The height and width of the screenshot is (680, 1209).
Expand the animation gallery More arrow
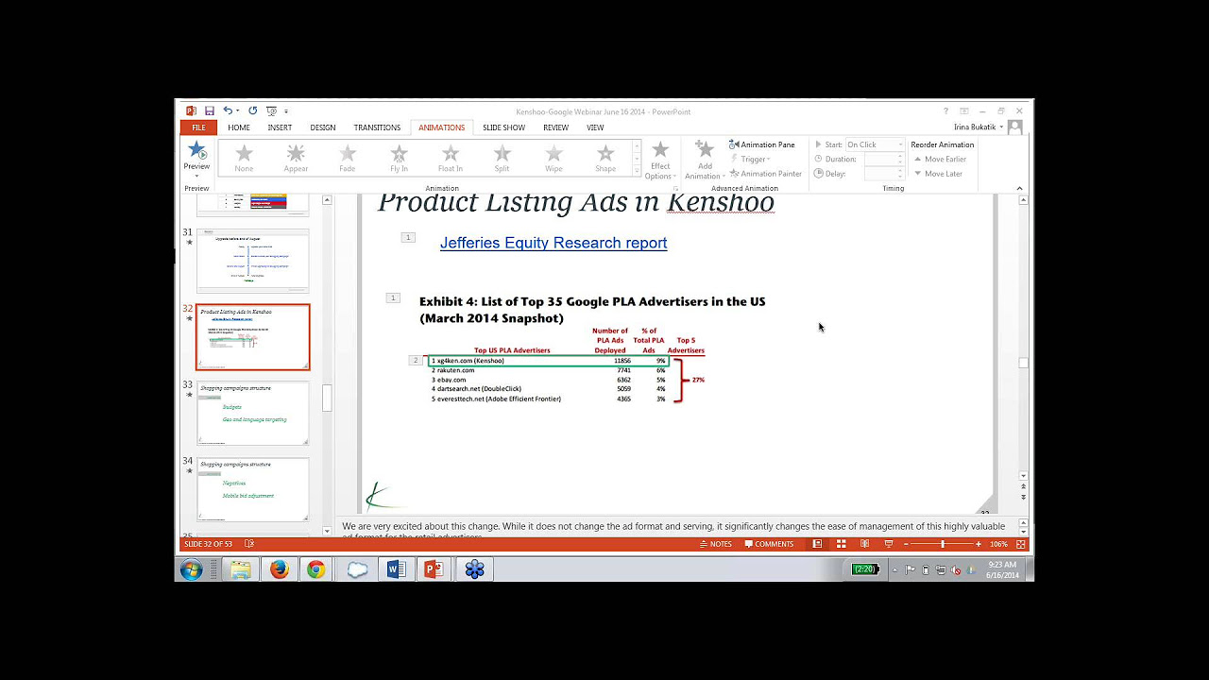tap(637, 173)
